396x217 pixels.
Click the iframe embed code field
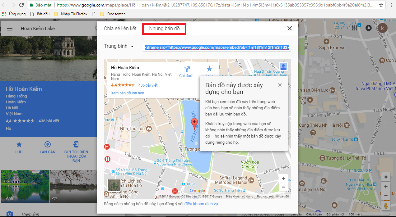[217, 47]
